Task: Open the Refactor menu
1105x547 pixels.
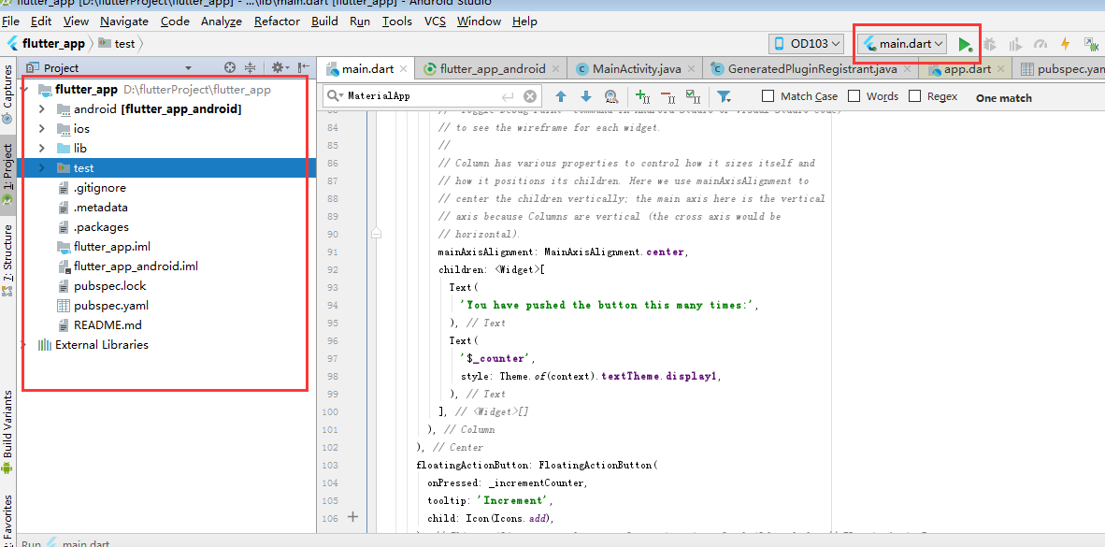Action: pos(277,22)
